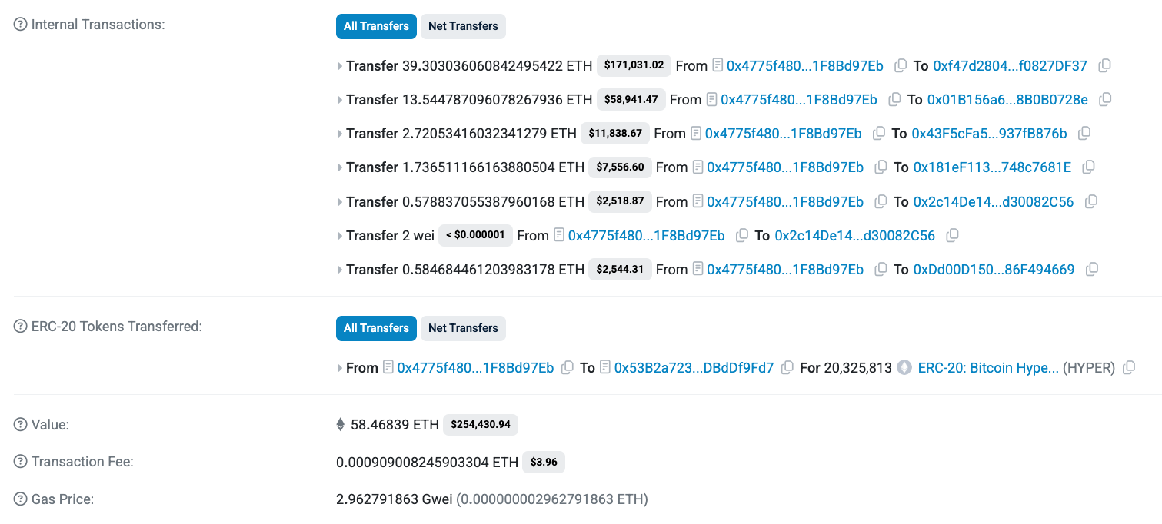The image size is (1162, 524).
Task: Click help icon beside Internal Transactions
Action: coord(21,25)
